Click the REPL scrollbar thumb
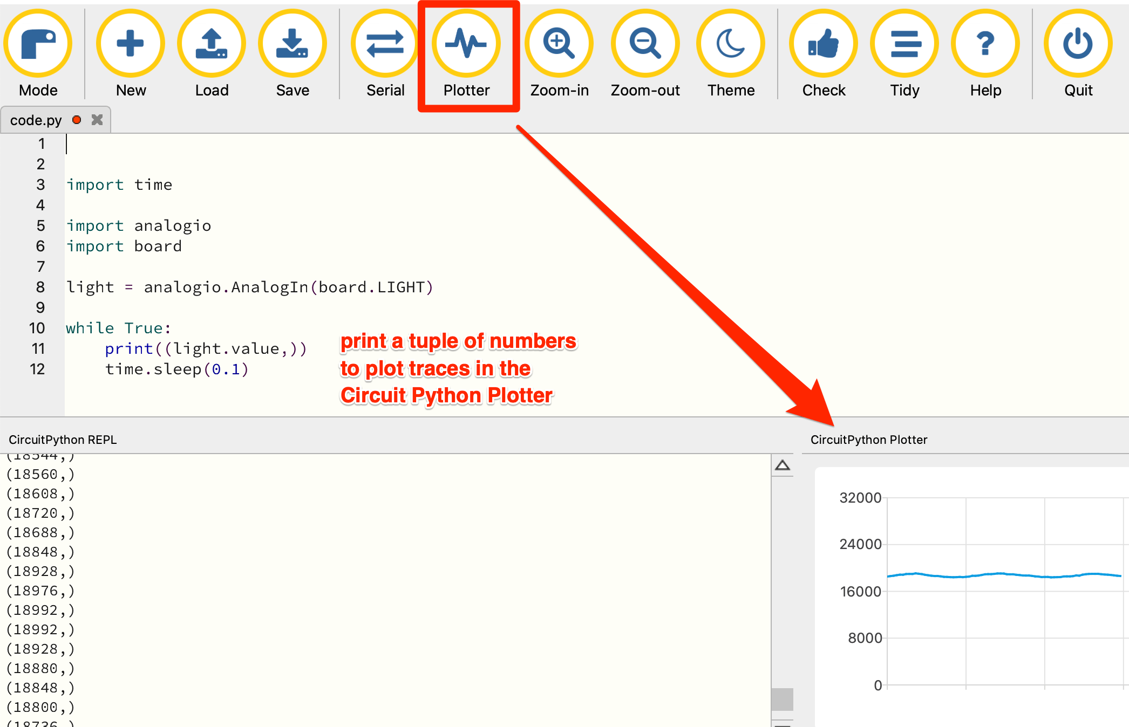The image size is (1129, 727). tap(782, 699)
